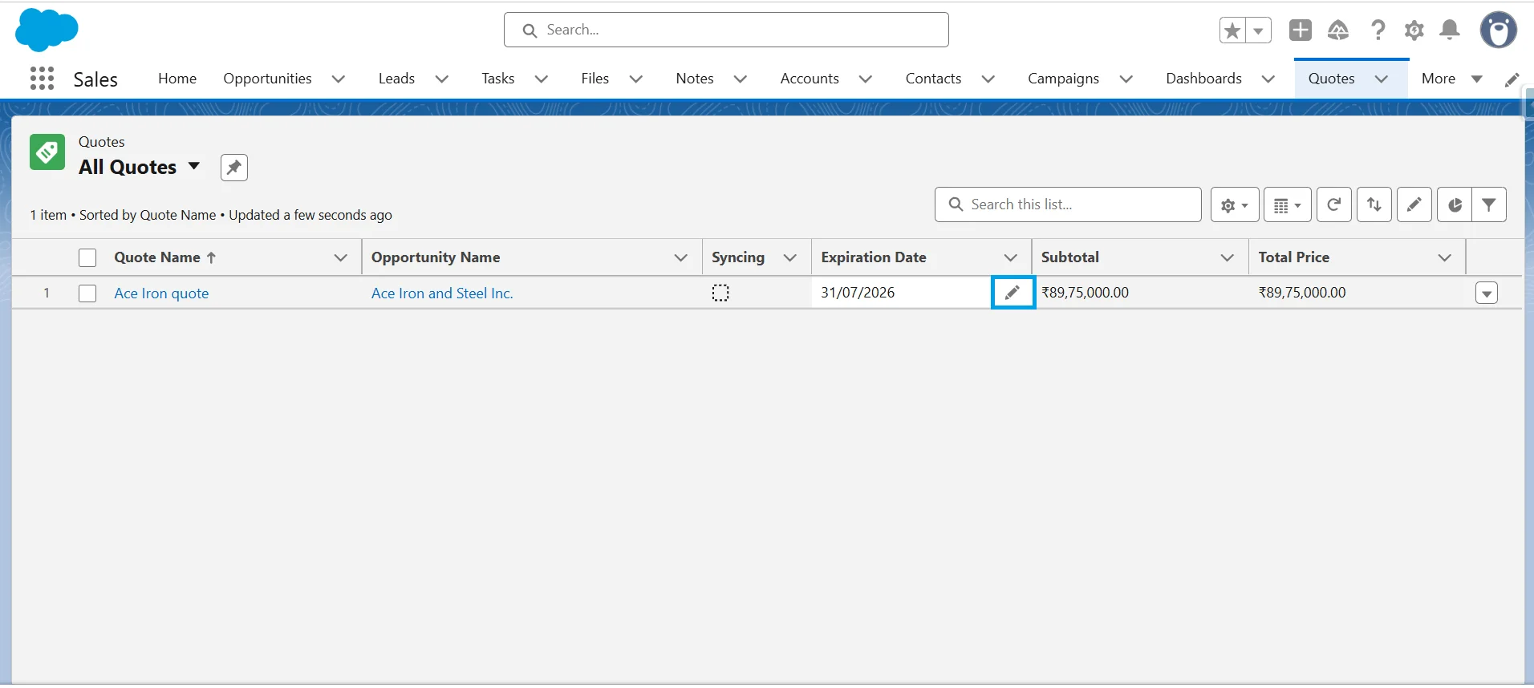Click the Syncing dashed box for Ace Iron quote
Image resolution: width=1534 pixels, height=688 pixels.
tap(720, 293)
